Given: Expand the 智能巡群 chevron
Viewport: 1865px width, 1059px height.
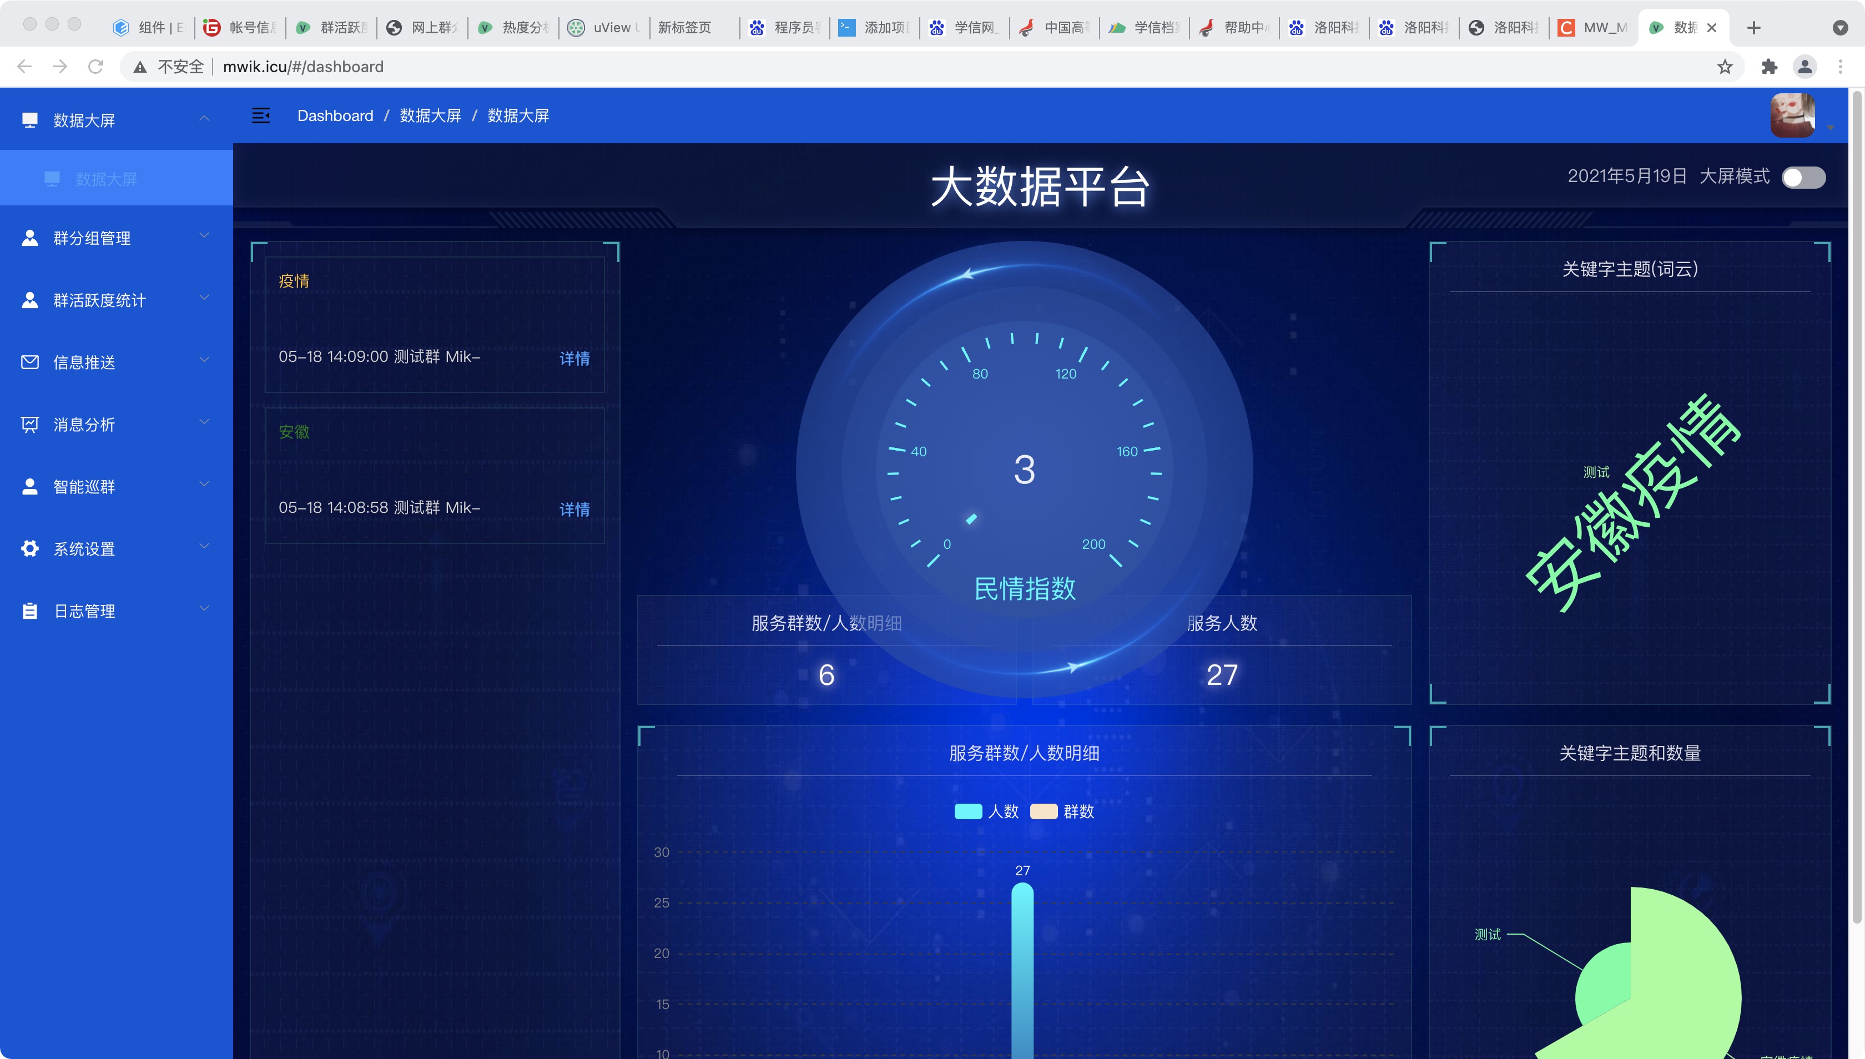Looking at the screenshot, I should pyautogui.click(x=204, y=483).
